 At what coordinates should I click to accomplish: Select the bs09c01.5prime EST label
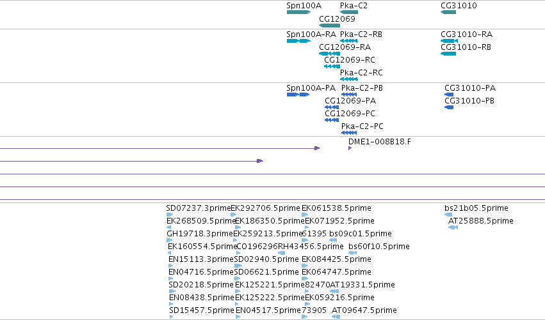coord(361,234)
